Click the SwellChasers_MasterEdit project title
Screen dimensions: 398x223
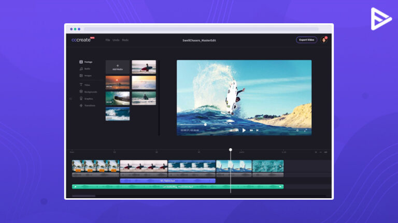[x=199, y=40]
